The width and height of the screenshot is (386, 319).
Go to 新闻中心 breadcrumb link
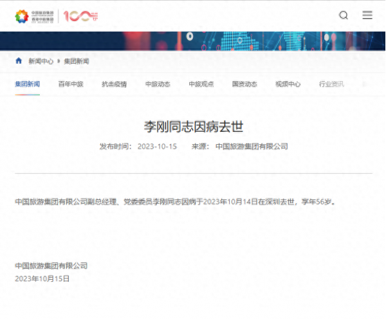(41, 62)
